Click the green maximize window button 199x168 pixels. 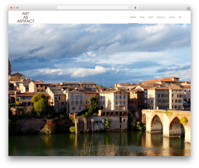18,8
